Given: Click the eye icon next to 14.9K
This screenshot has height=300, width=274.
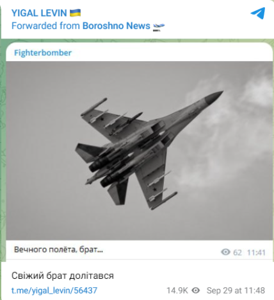Looking at the screenshot, I should coord(196,290).
